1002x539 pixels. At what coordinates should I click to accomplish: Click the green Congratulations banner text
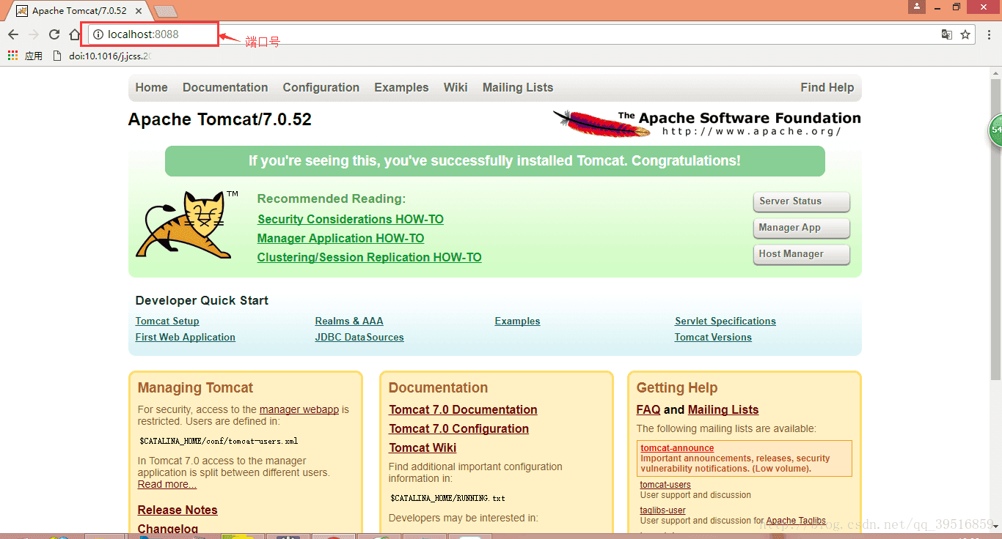(494, 160)
